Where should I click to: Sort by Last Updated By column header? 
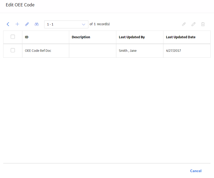click(x=132, y=37)
